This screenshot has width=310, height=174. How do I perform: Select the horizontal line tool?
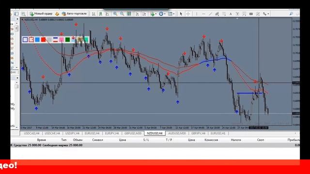[x=203, y=14]
